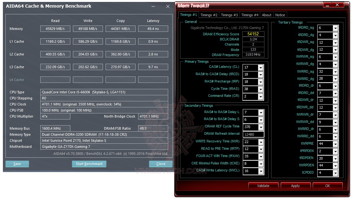353x209 pixels.
Task: Open the tWRWR_dr dropdown
Action: tap(335, 115)
